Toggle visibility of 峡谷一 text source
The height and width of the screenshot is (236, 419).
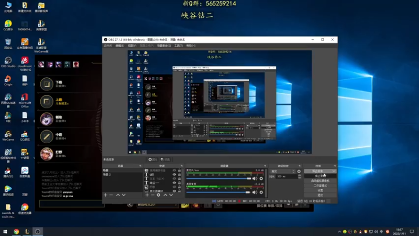[174, 183]
